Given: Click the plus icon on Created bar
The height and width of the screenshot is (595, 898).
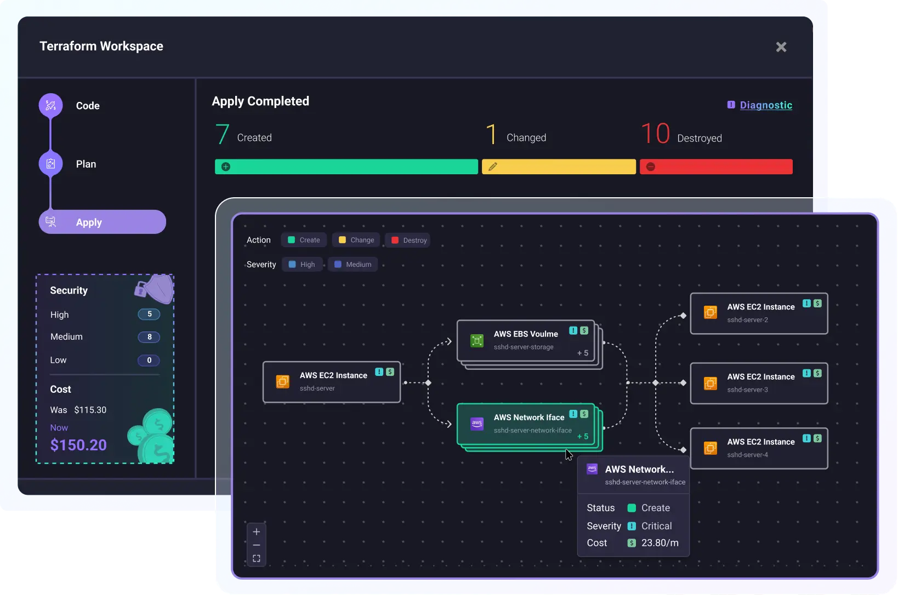Looking at the screenshot, I should (x=226, y=167).
